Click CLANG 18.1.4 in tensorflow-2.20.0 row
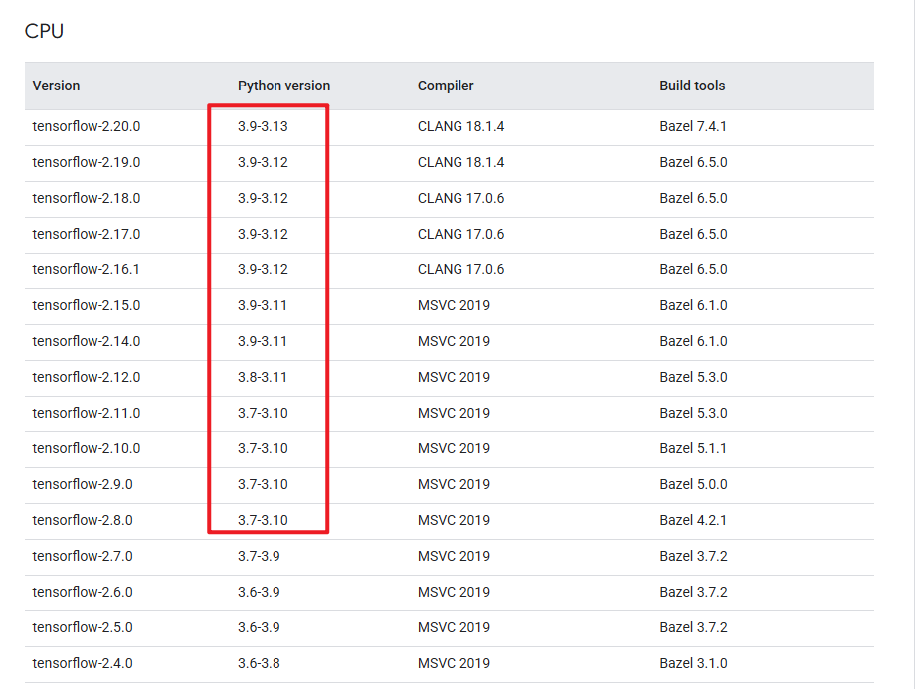Image resolution: width=918 pixels, height=689 pixels. point(460,126)
